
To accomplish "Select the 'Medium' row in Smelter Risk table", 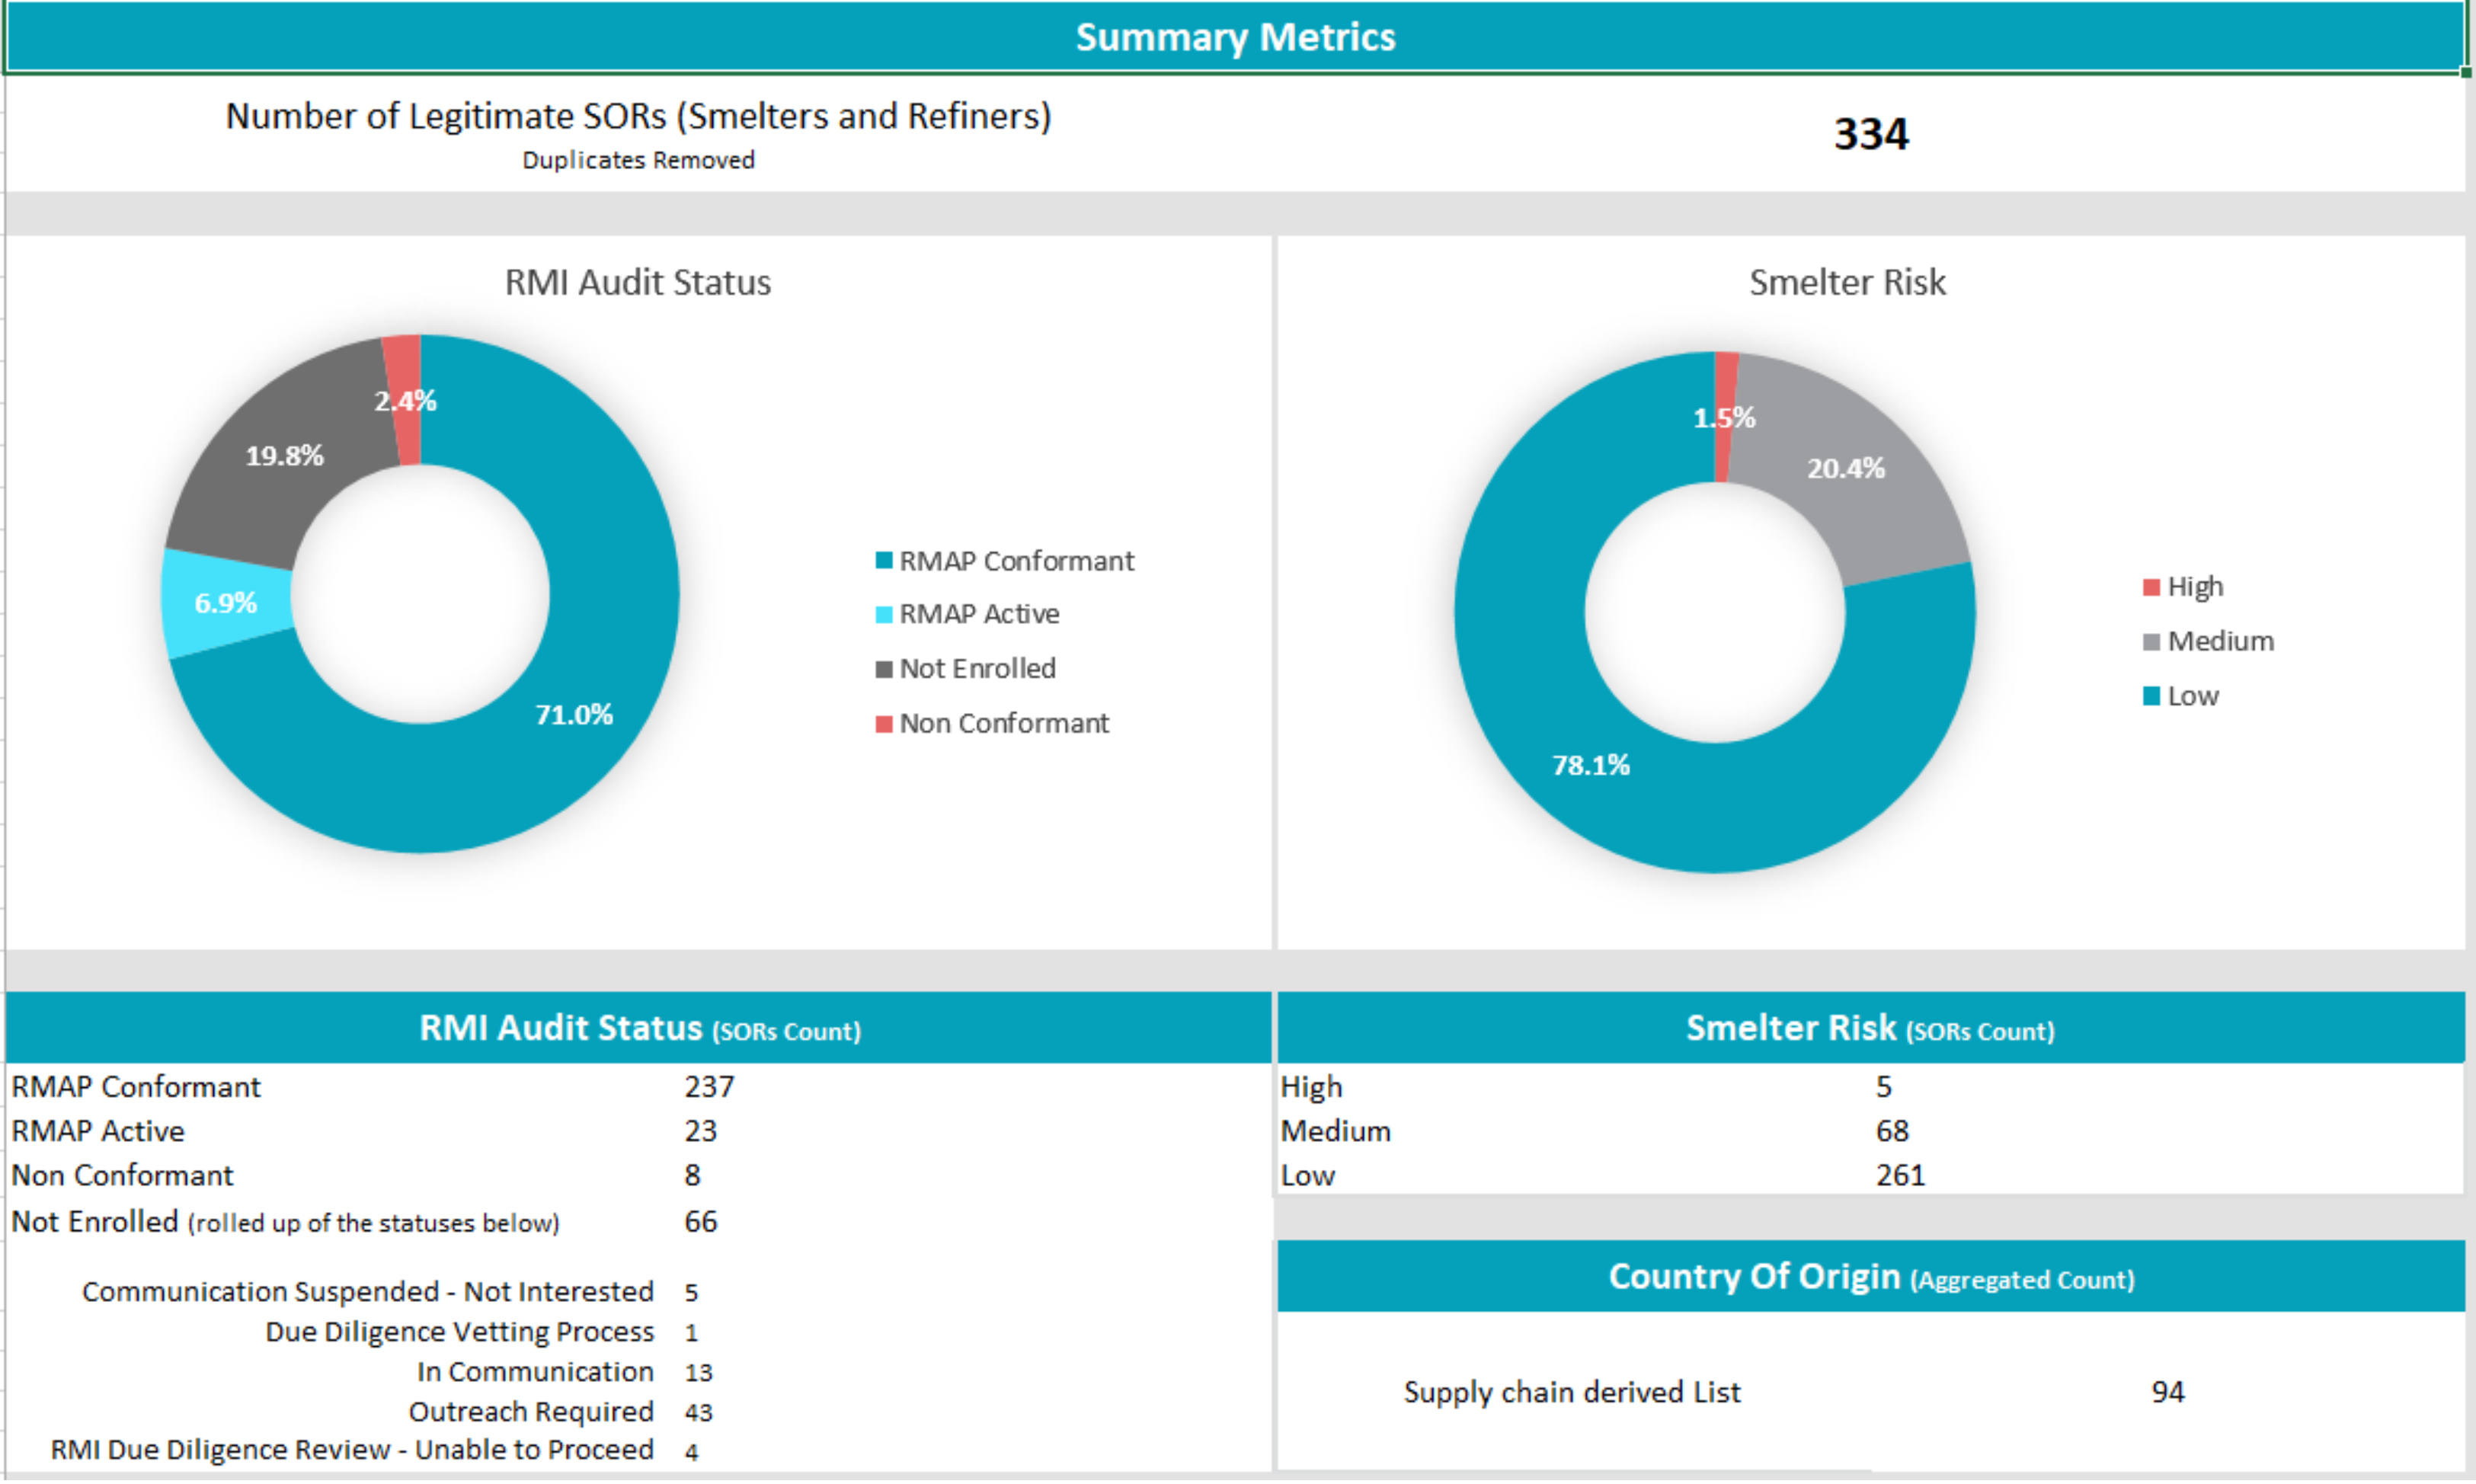I will click(1335, 1131).
